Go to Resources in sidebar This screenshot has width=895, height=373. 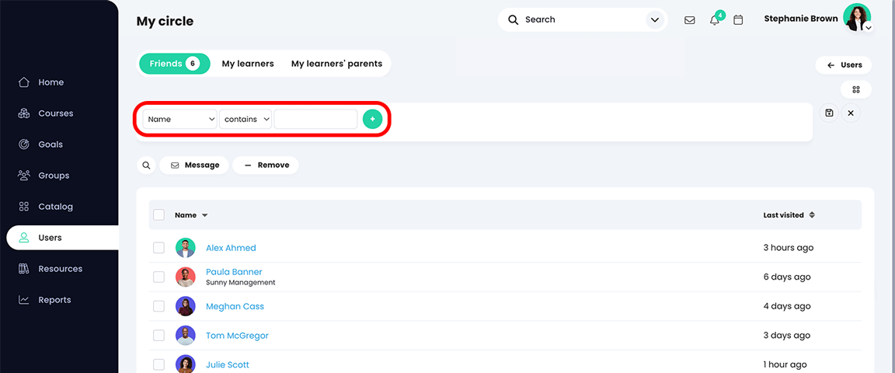tap(59, 268)
